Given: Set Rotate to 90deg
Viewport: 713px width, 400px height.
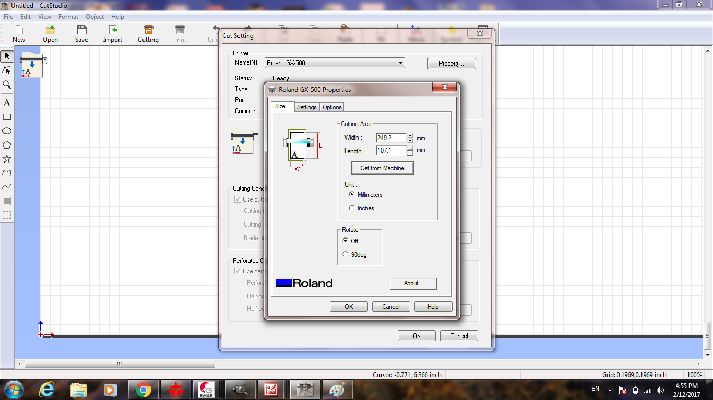Looking at the screenshot, I should click(x=346, y=254).
